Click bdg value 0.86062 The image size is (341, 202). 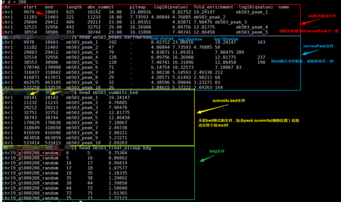[x=118, y=158]
